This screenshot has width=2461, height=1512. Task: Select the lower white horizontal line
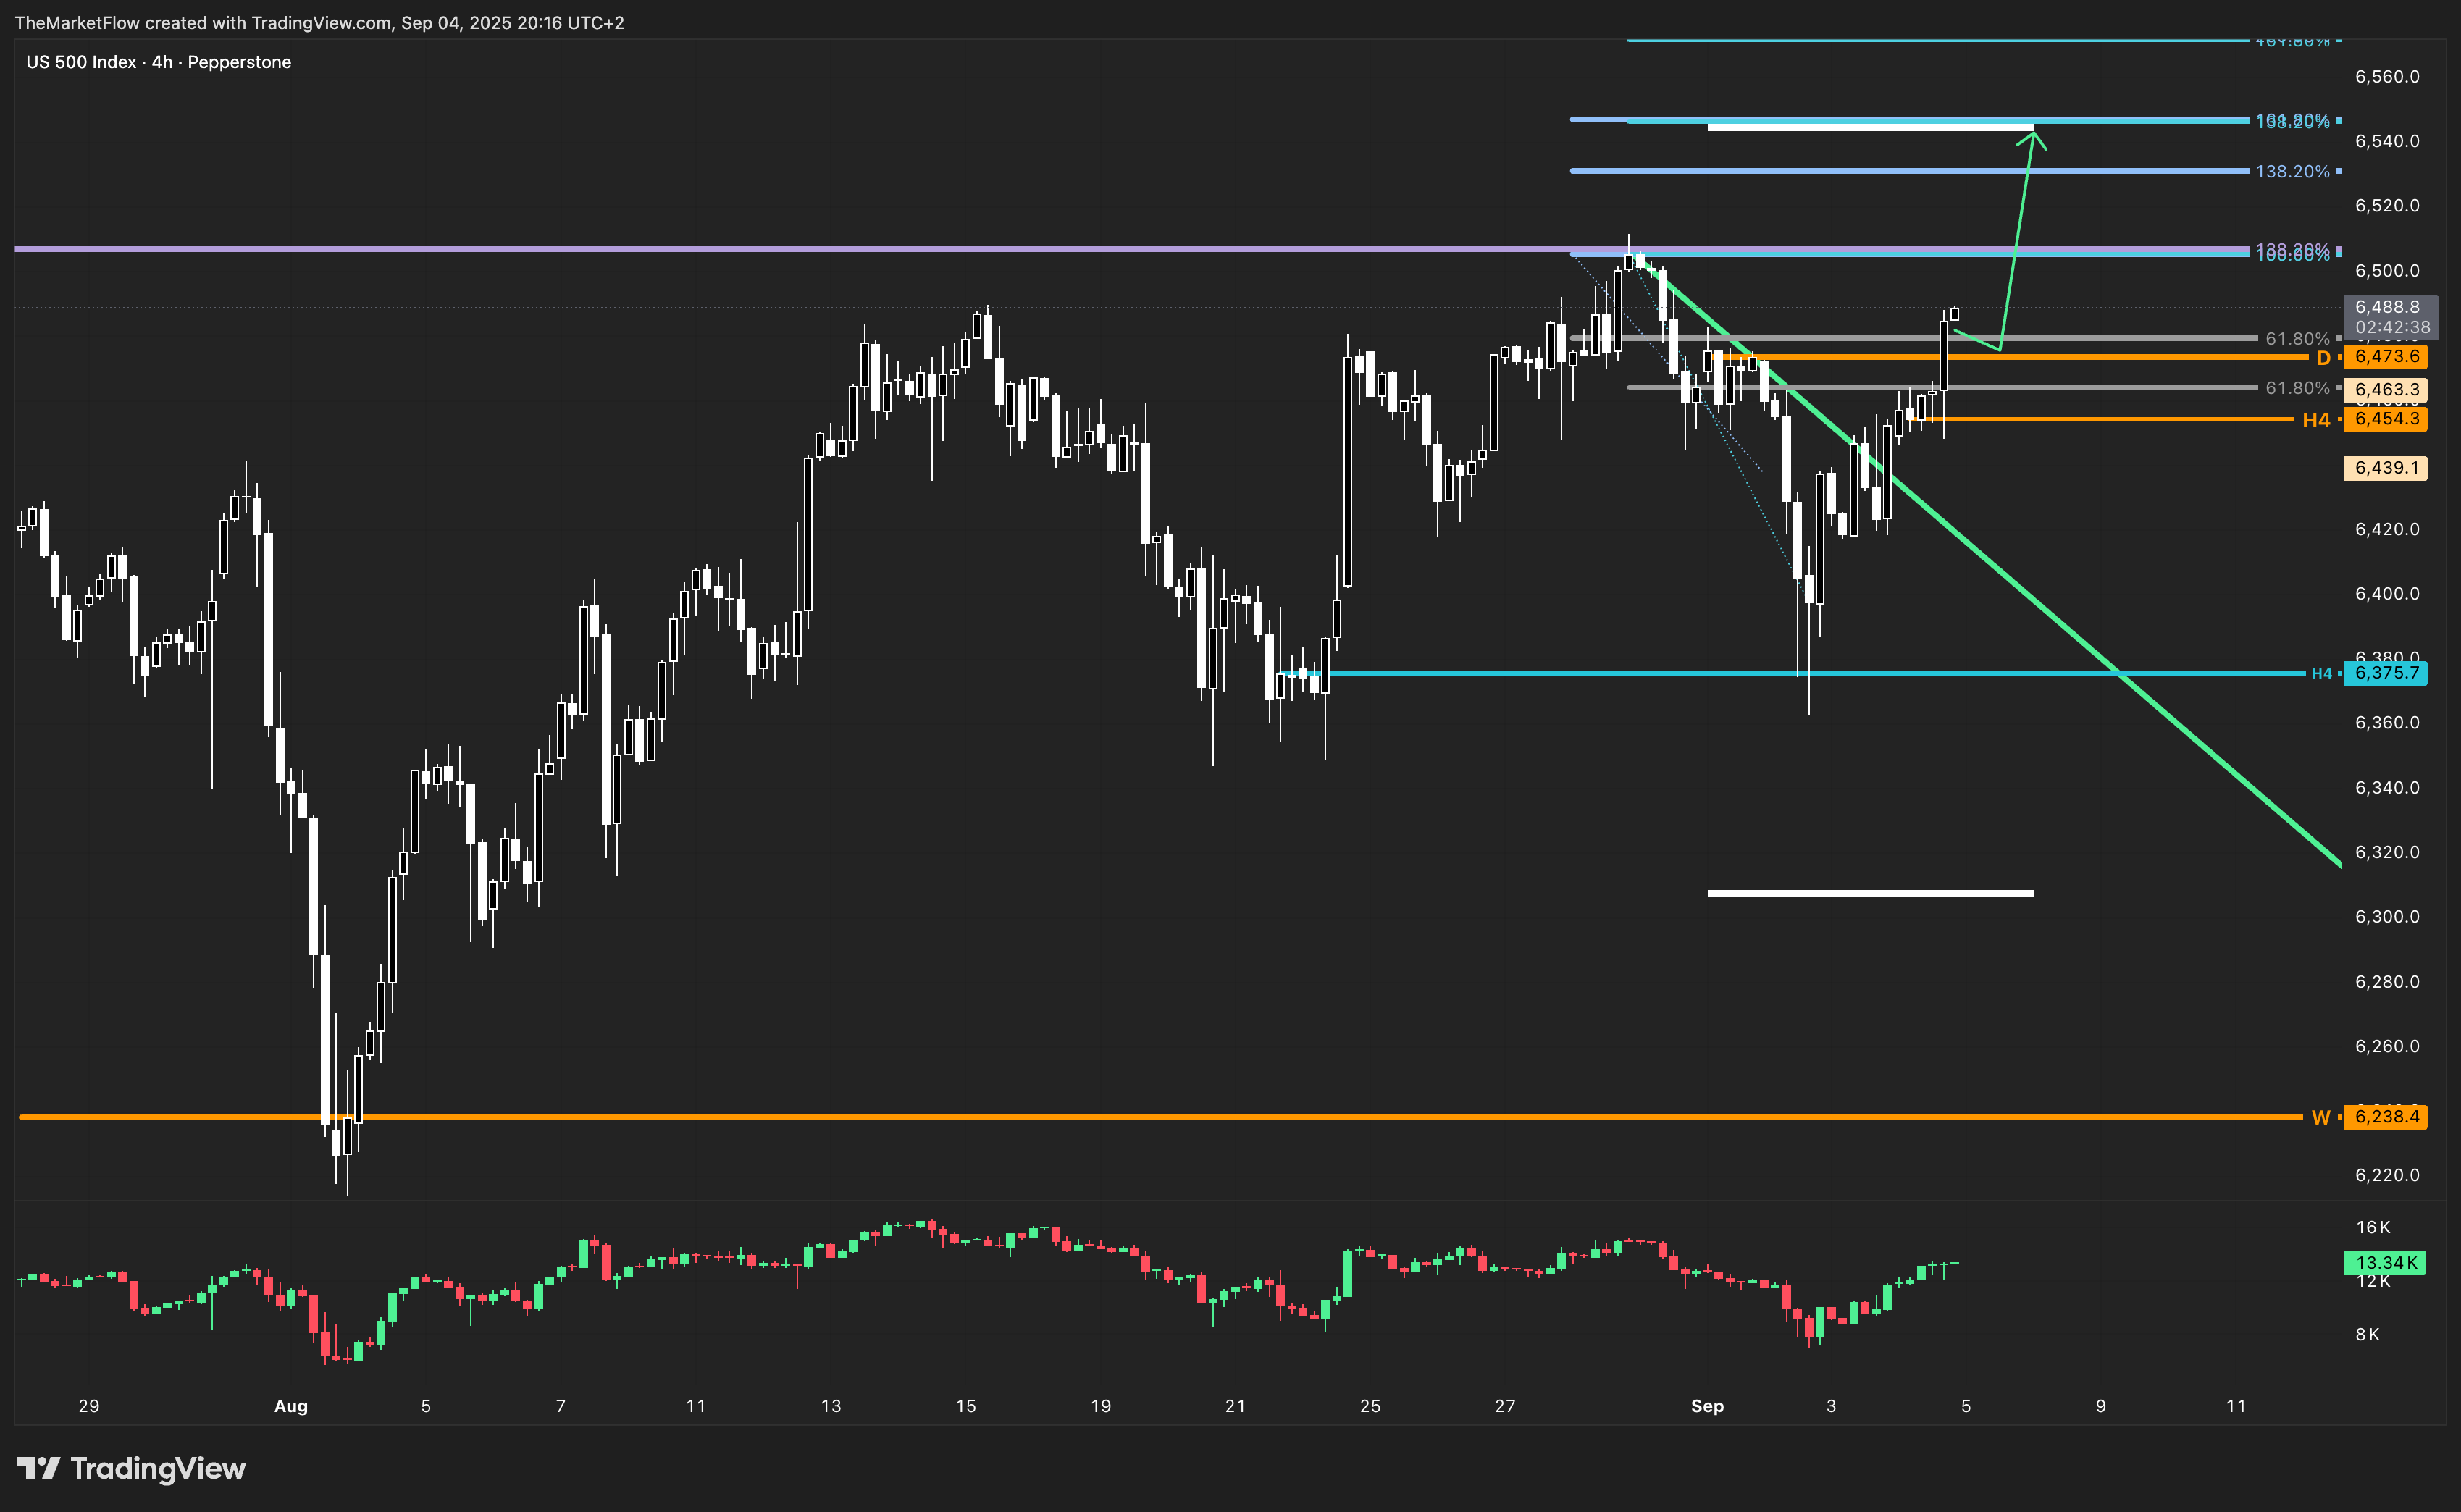(x=1870, y=893)
